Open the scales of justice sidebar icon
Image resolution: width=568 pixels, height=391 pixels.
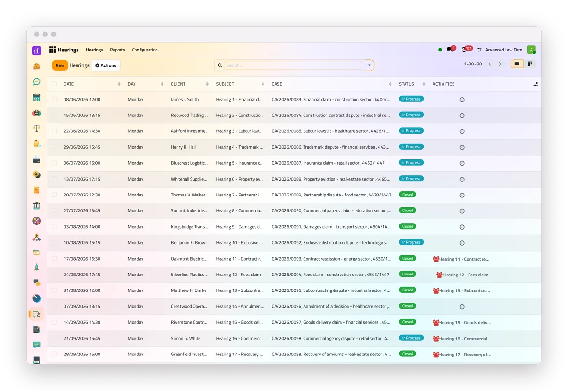[36, 128]
